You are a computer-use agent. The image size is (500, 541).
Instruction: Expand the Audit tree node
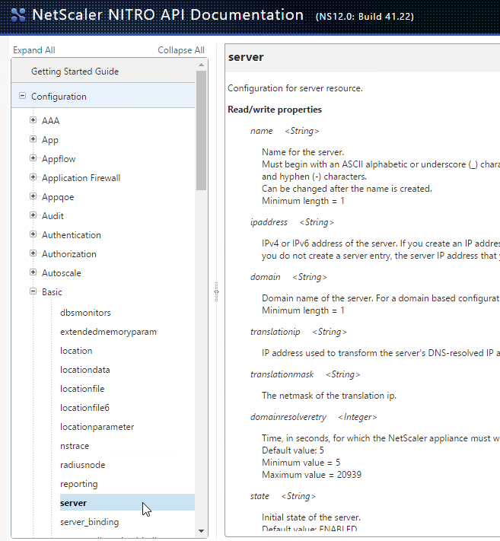(x=33, y=215)
